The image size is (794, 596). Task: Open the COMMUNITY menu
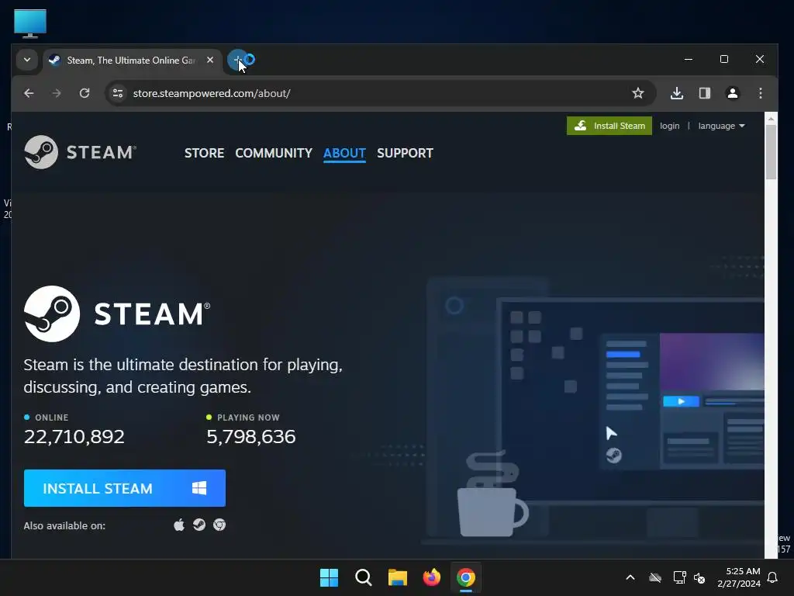274,153
